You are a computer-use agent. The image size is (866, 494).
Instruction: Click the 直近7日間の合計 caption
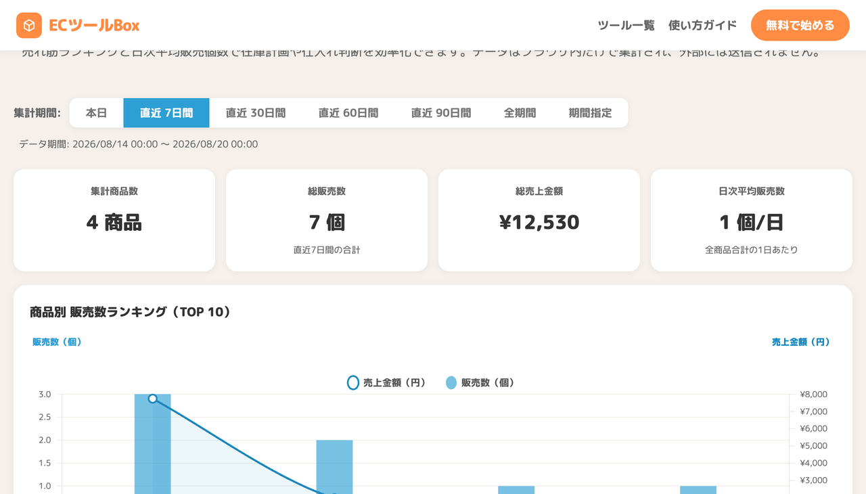pos(327,250)
